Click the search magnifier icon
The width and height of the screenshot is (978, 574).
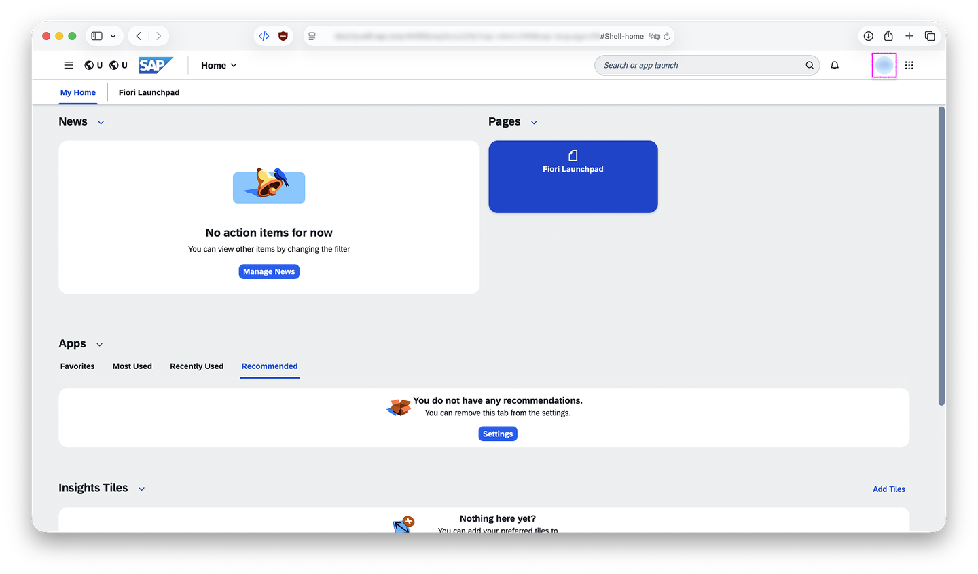[810, 65]
